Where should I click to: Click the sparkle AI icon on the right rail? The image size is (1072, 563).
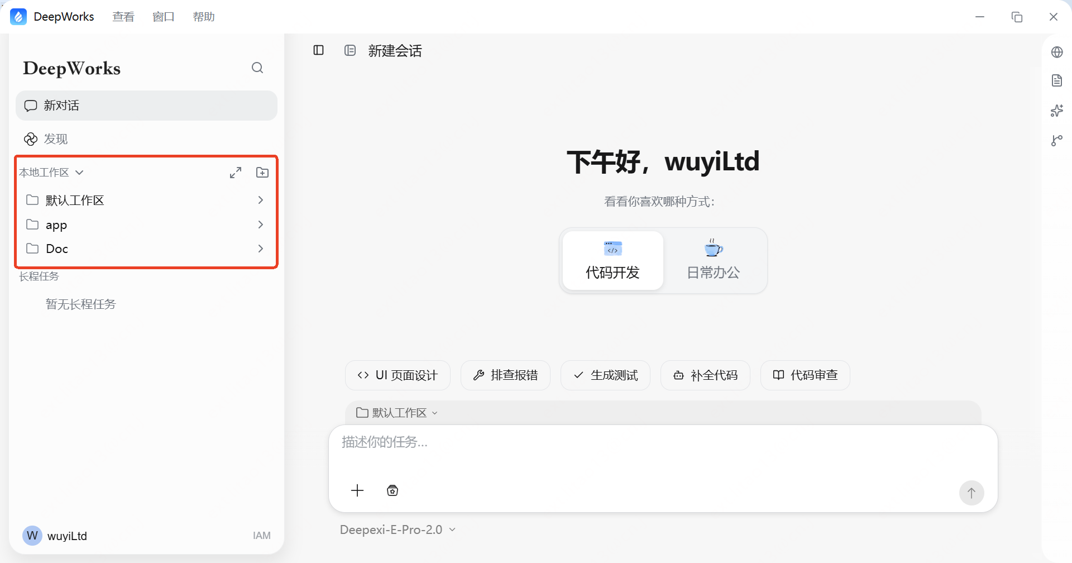coord(1057,111)
